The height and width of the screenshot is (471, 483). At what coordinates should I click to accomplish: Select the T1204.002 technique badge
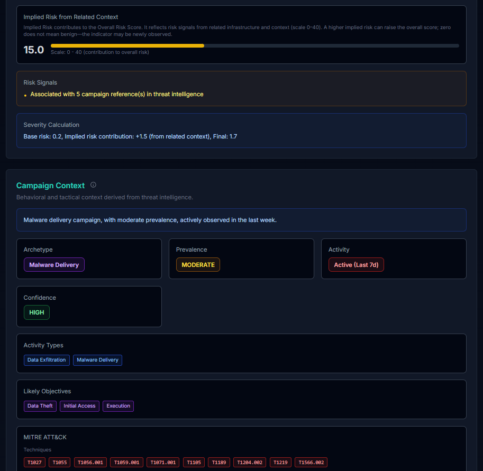[x=249, y=462]
